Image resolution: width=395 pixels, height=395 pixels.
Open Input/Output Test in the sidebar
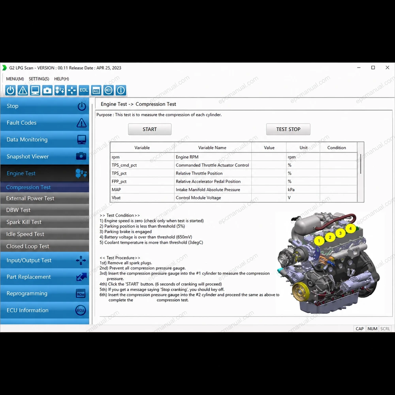pyautogui.click(x=45, y=260)
